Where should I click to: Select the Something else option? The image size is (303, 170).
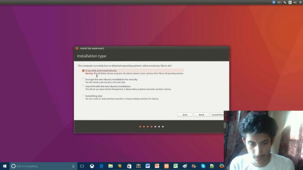click(x=83, y=96)
